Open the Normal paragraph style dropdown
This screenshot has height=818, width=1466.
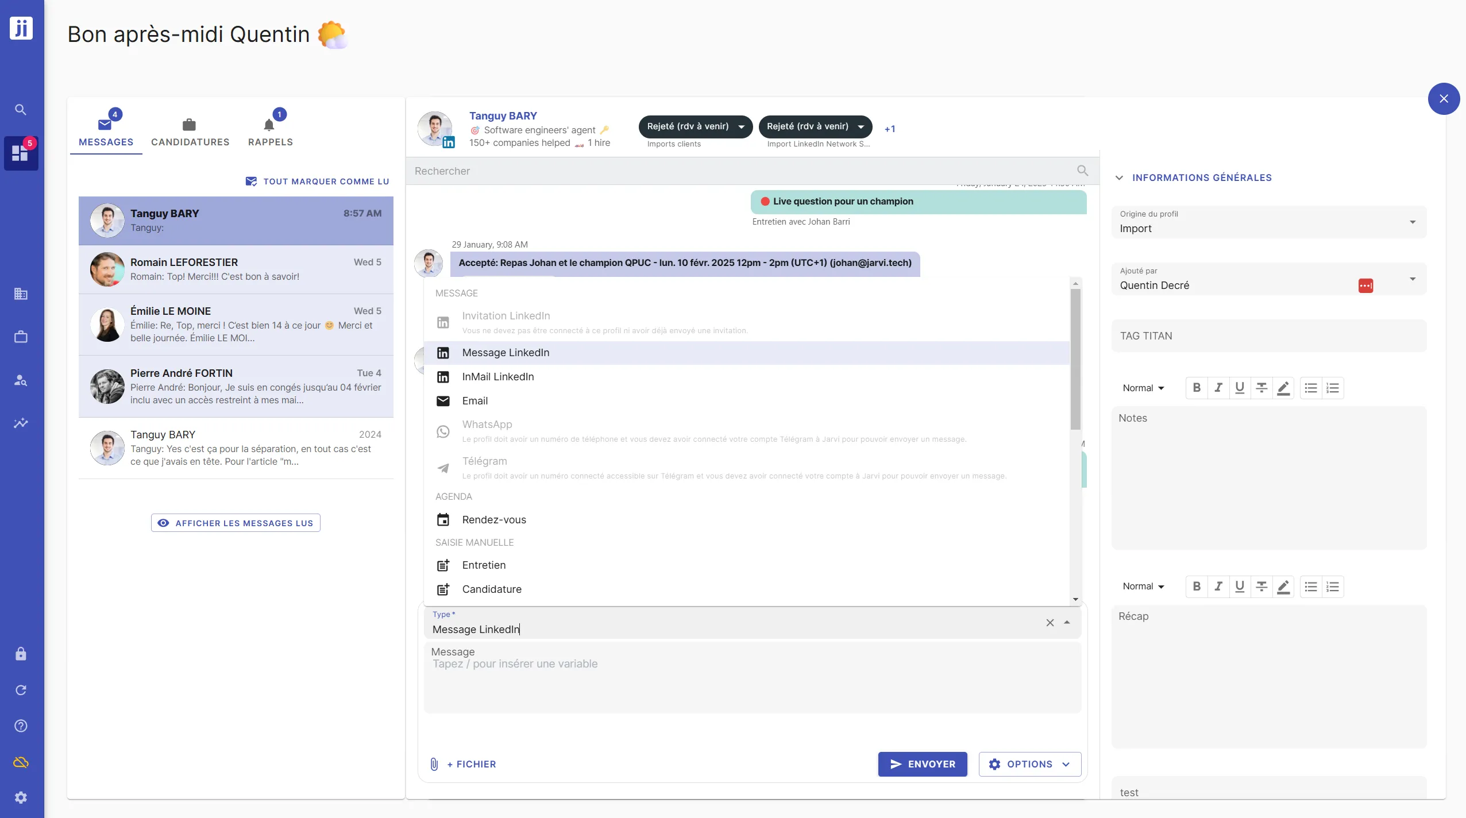[x=1142, y=388]
